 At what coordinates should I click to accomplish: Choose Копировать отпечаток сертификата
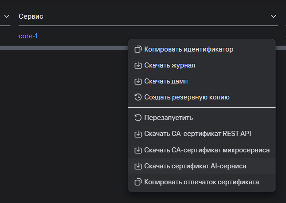click(x=202, y=182)
